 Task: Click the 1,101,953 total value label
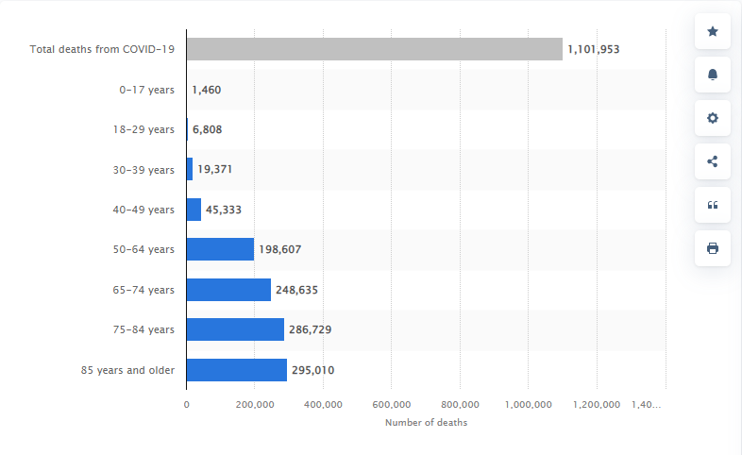[x=593, y=49]
